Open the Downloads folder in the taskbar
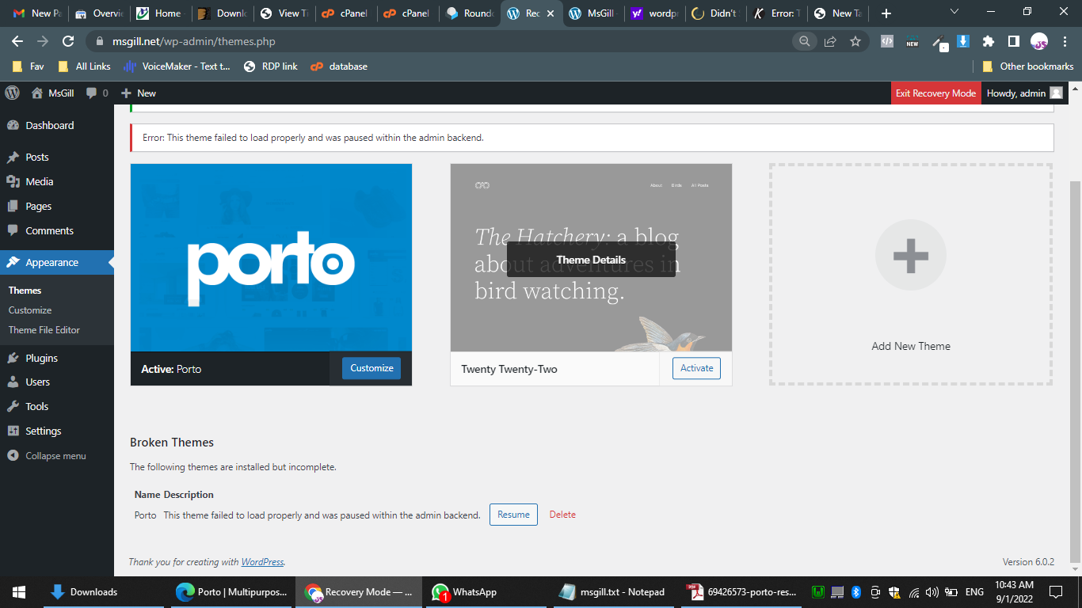 [104, 592]
